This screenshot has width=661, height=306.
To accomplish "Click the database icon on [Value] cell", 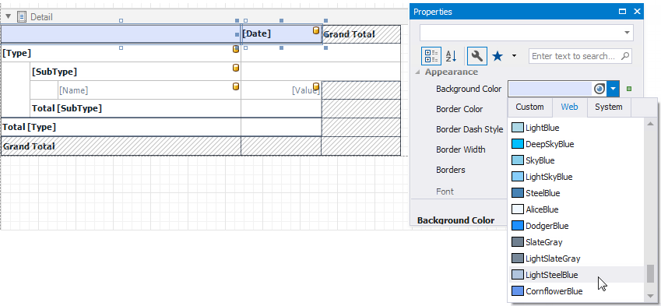I will coord(316,86).
